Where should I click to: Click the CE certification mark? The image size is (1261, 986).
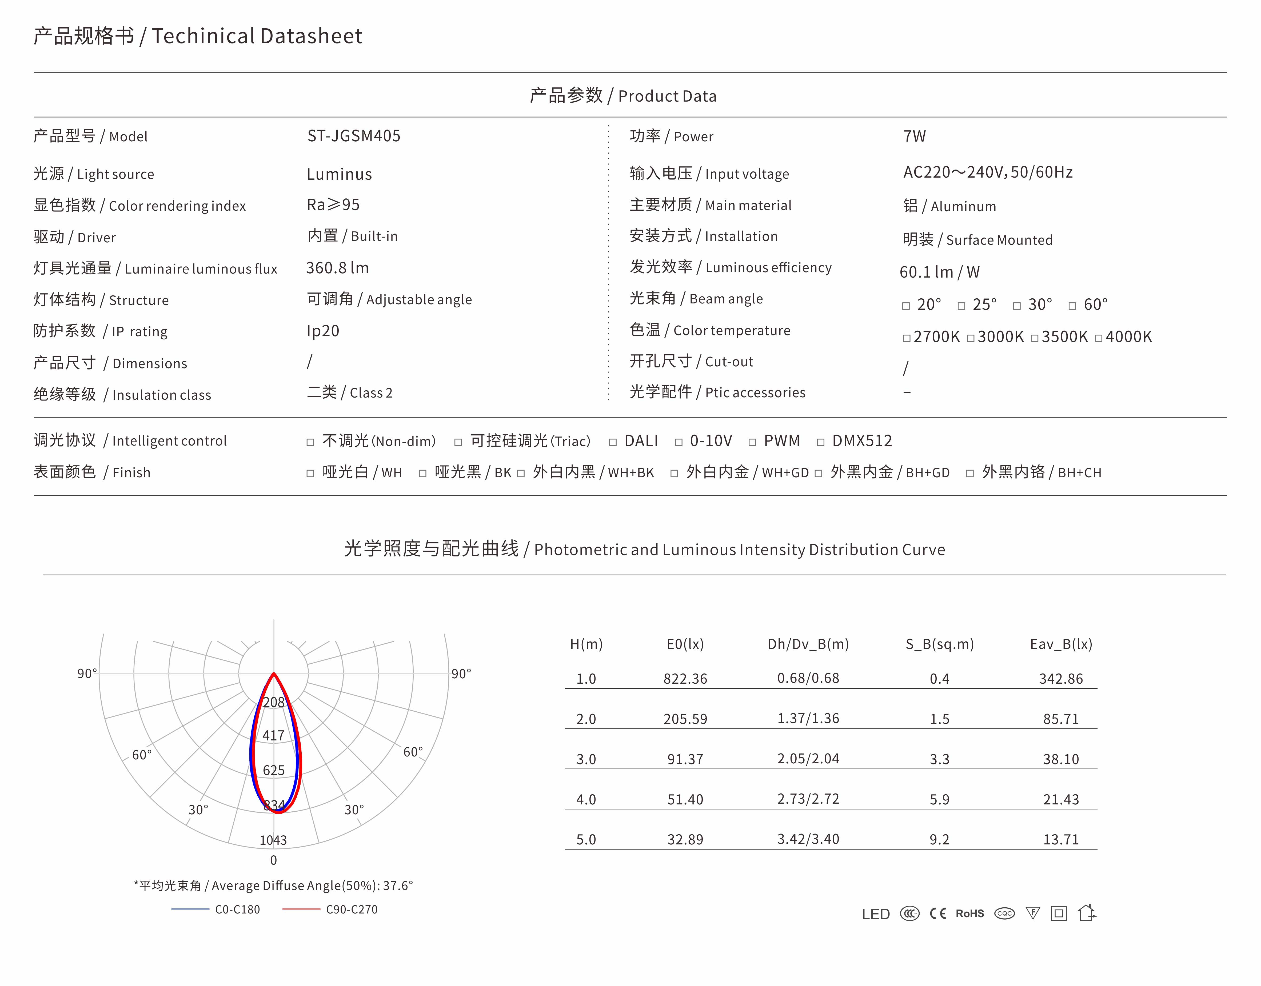[938, 914]
